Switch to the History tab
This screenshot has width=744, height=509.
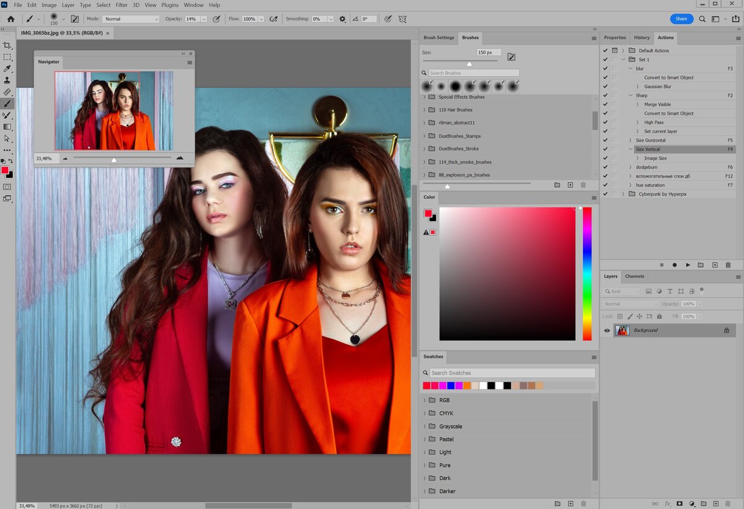tap(642, 38)
